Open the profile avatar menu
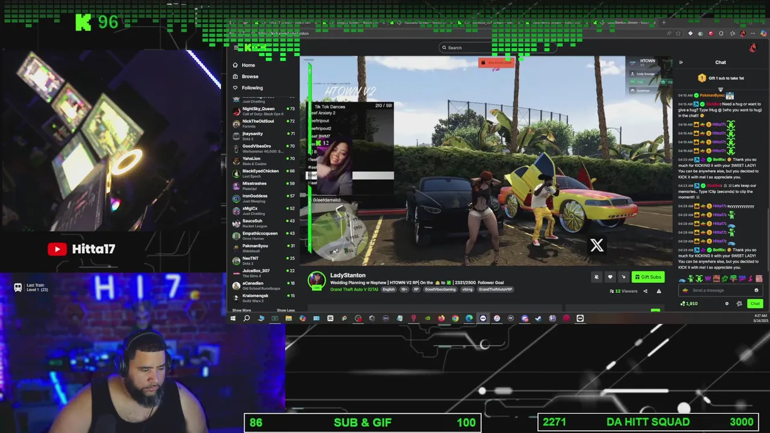 pyautogui.click(x=753, y=48)
